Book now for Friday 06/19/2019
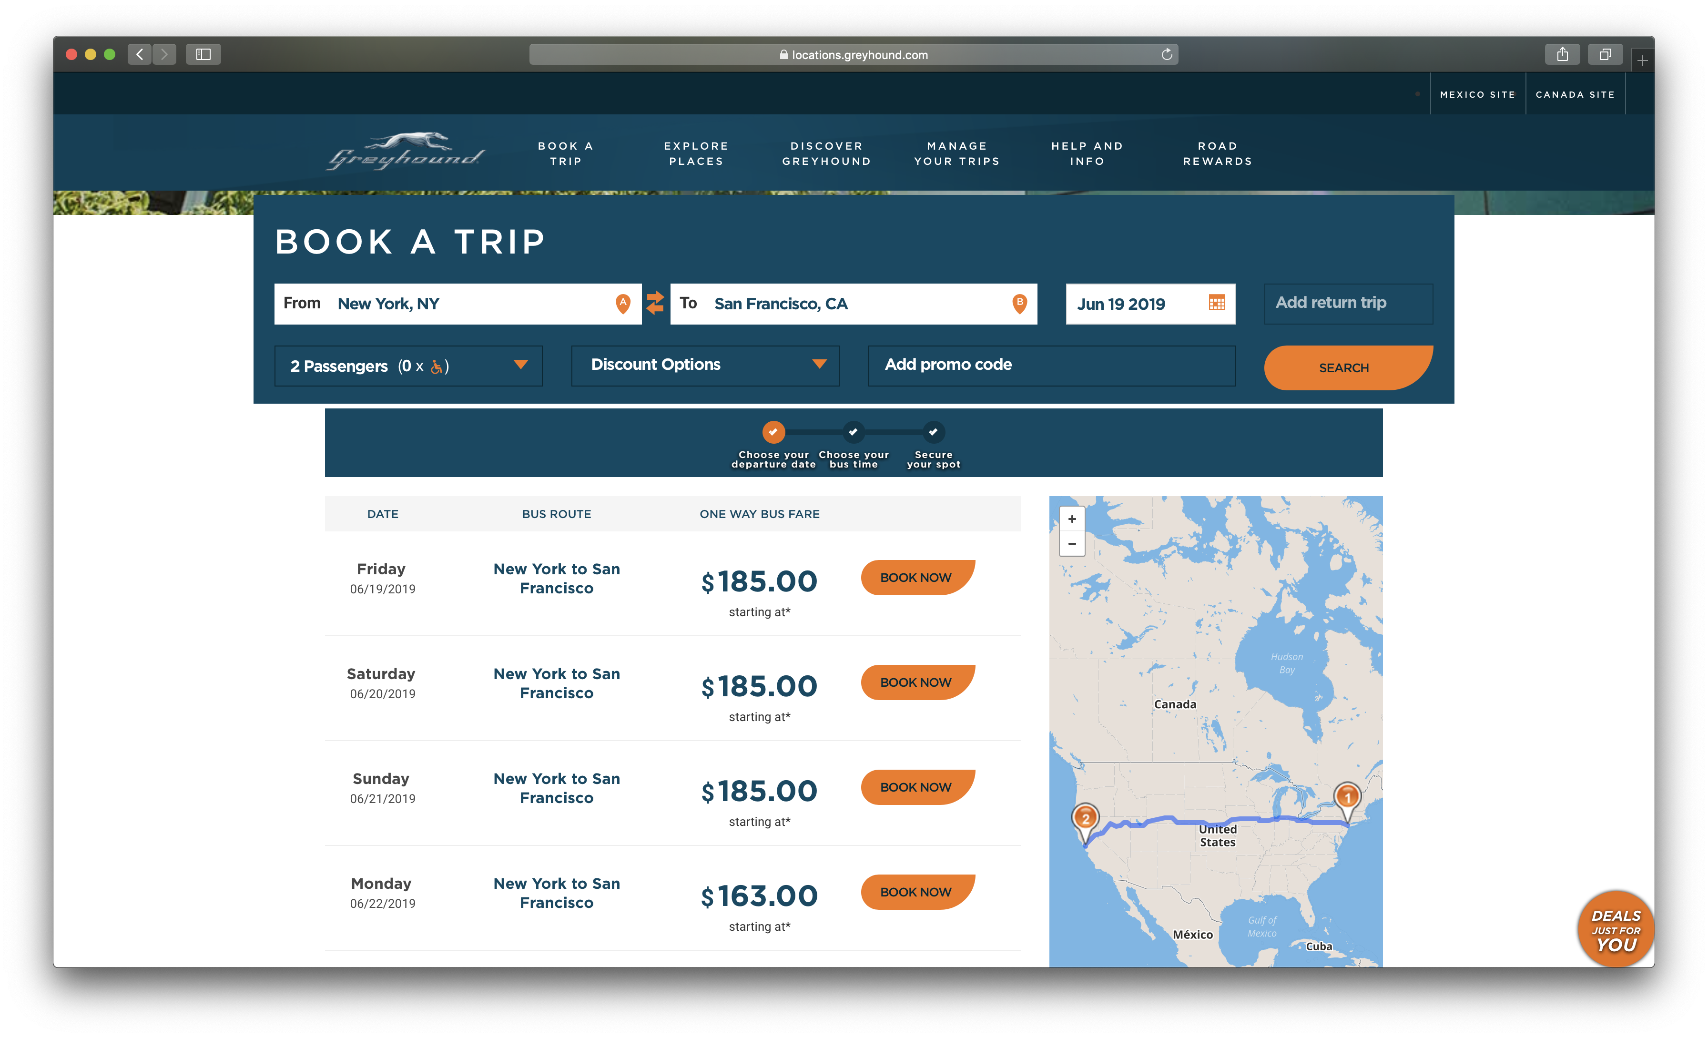Viewport: 1708px width, 1038px height. click(917, 577)
